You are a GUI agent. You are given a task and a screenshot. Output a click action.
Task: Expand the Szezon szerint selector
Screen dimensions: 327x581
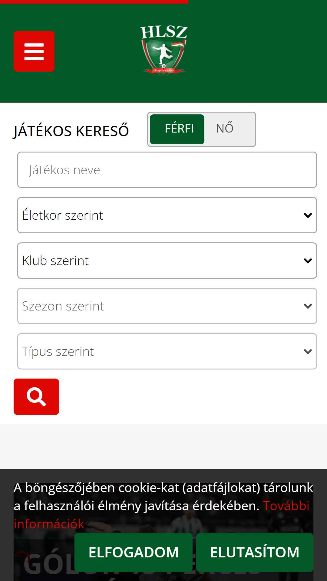(167, 306)
